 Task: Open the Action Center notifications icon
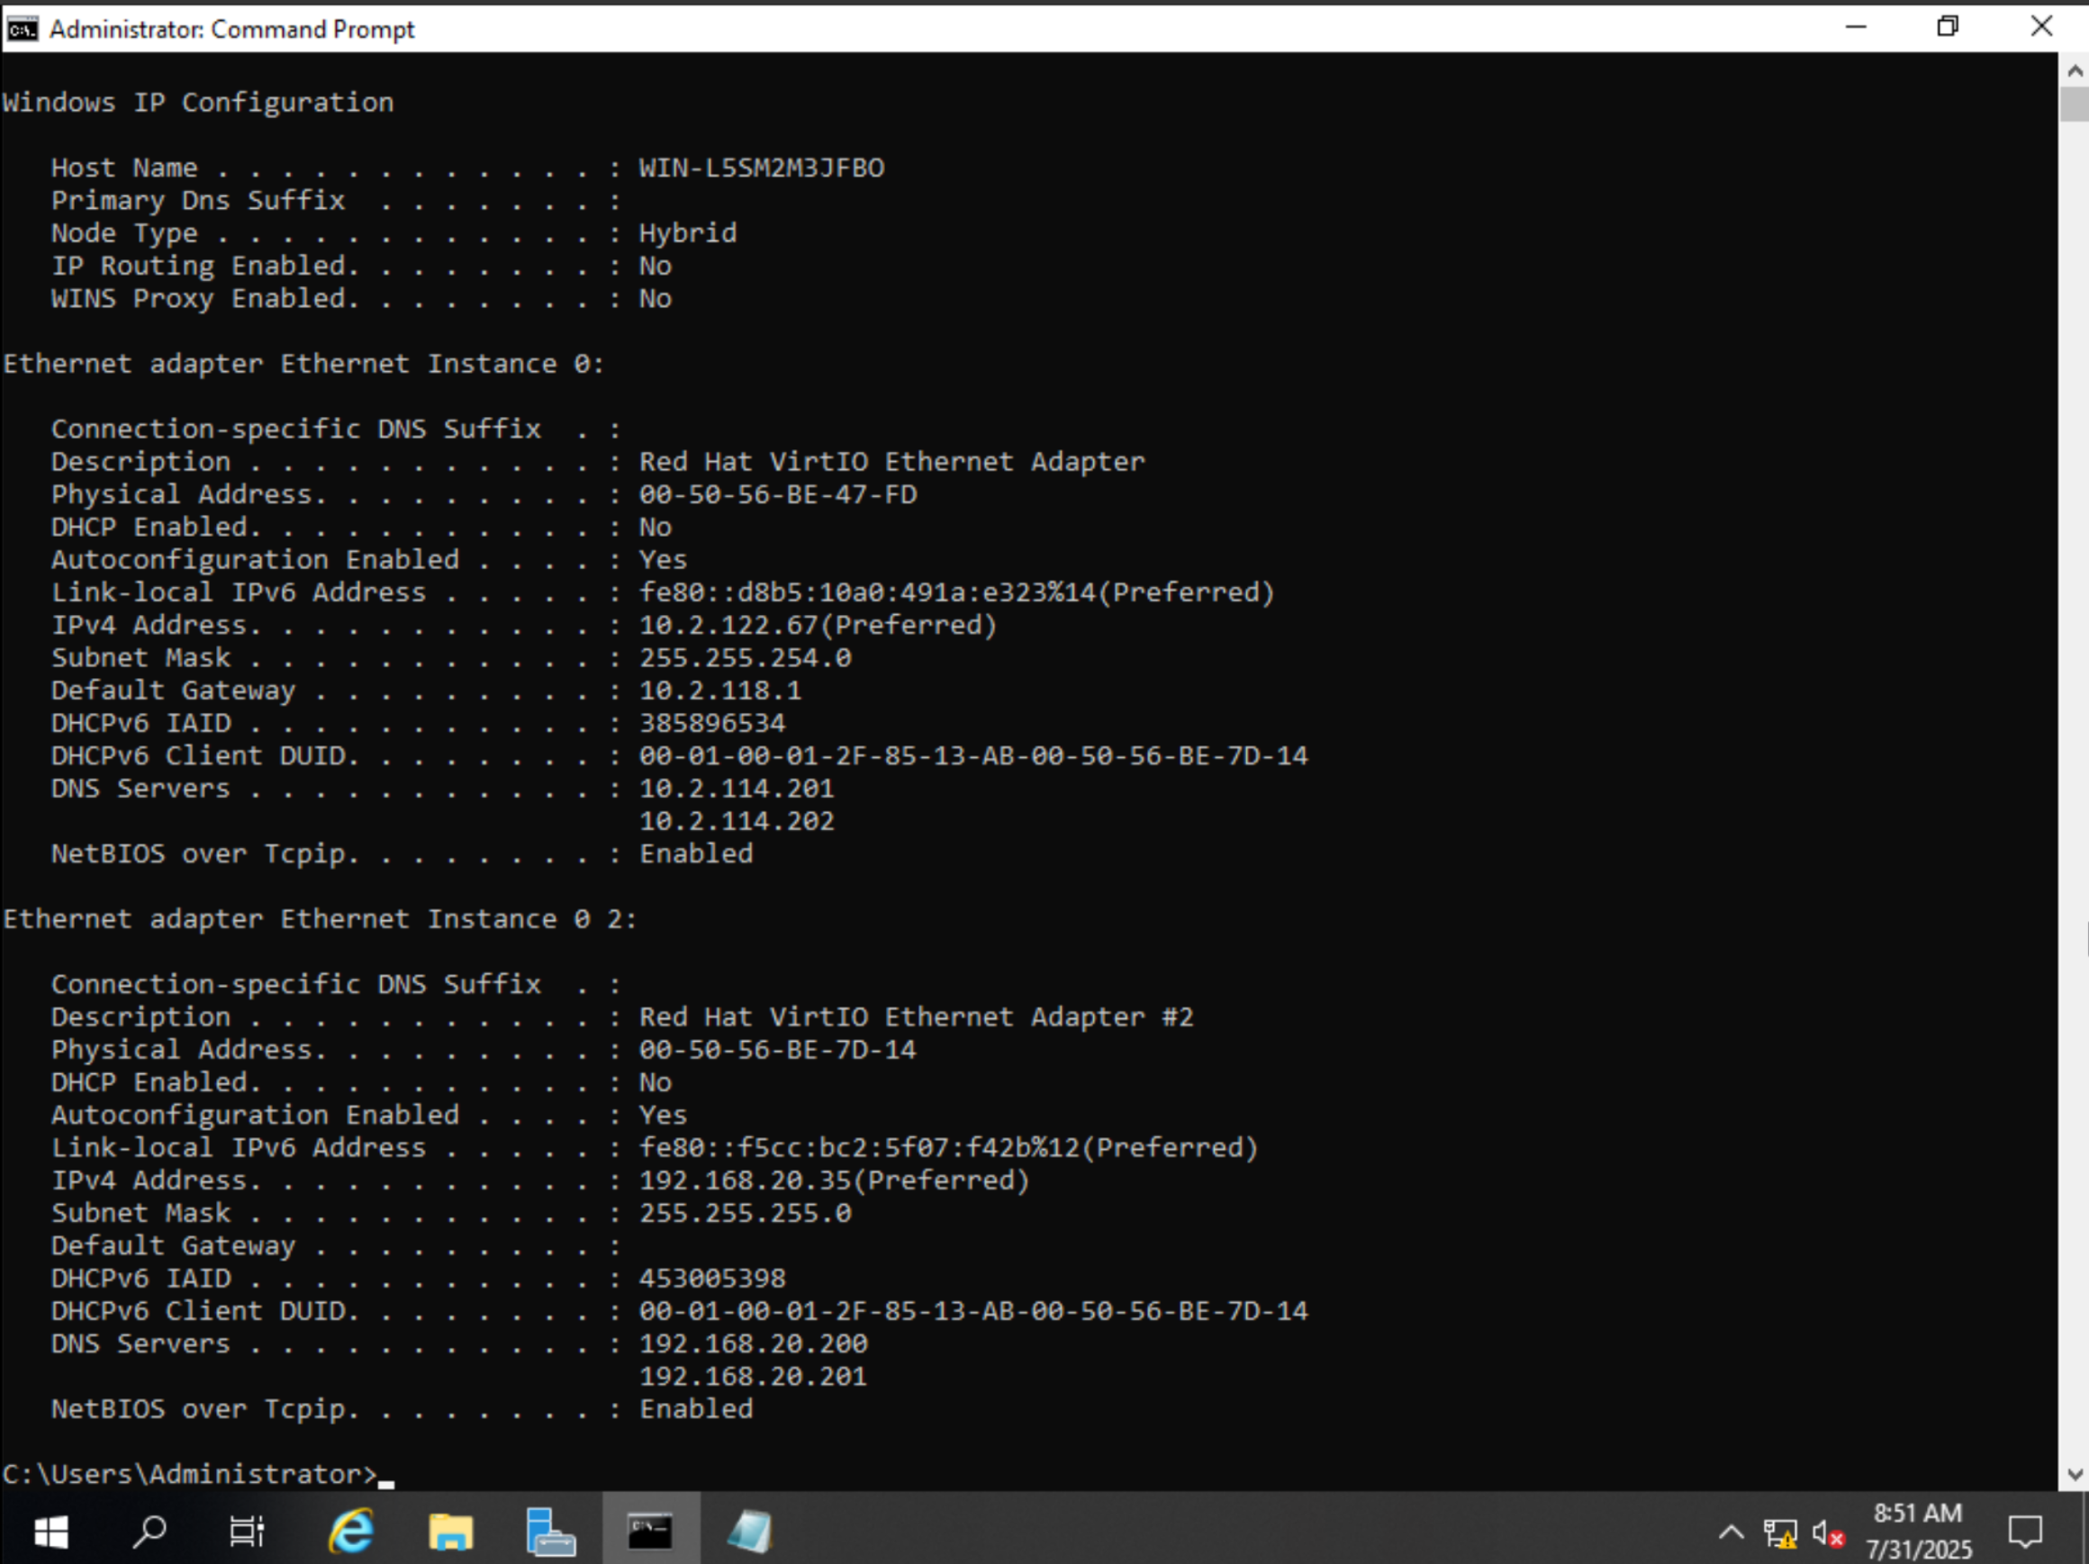pos(2025,1532)
